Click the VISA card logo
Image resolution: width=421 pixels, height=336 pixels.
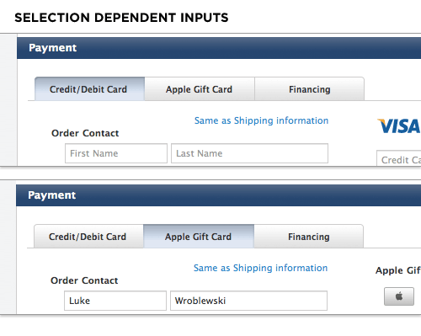[399, 126]
